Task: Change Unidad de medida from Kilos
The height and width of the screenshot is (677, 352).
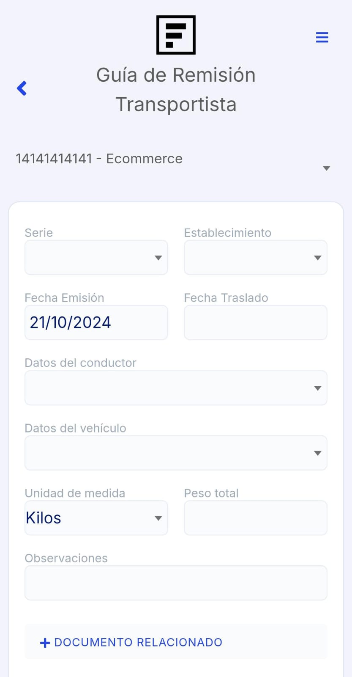Action: click(x=96, y=518)
